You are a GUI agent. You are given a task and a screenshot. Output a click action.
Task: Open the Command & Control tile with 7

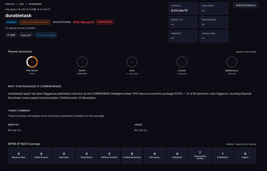(200, 156)
